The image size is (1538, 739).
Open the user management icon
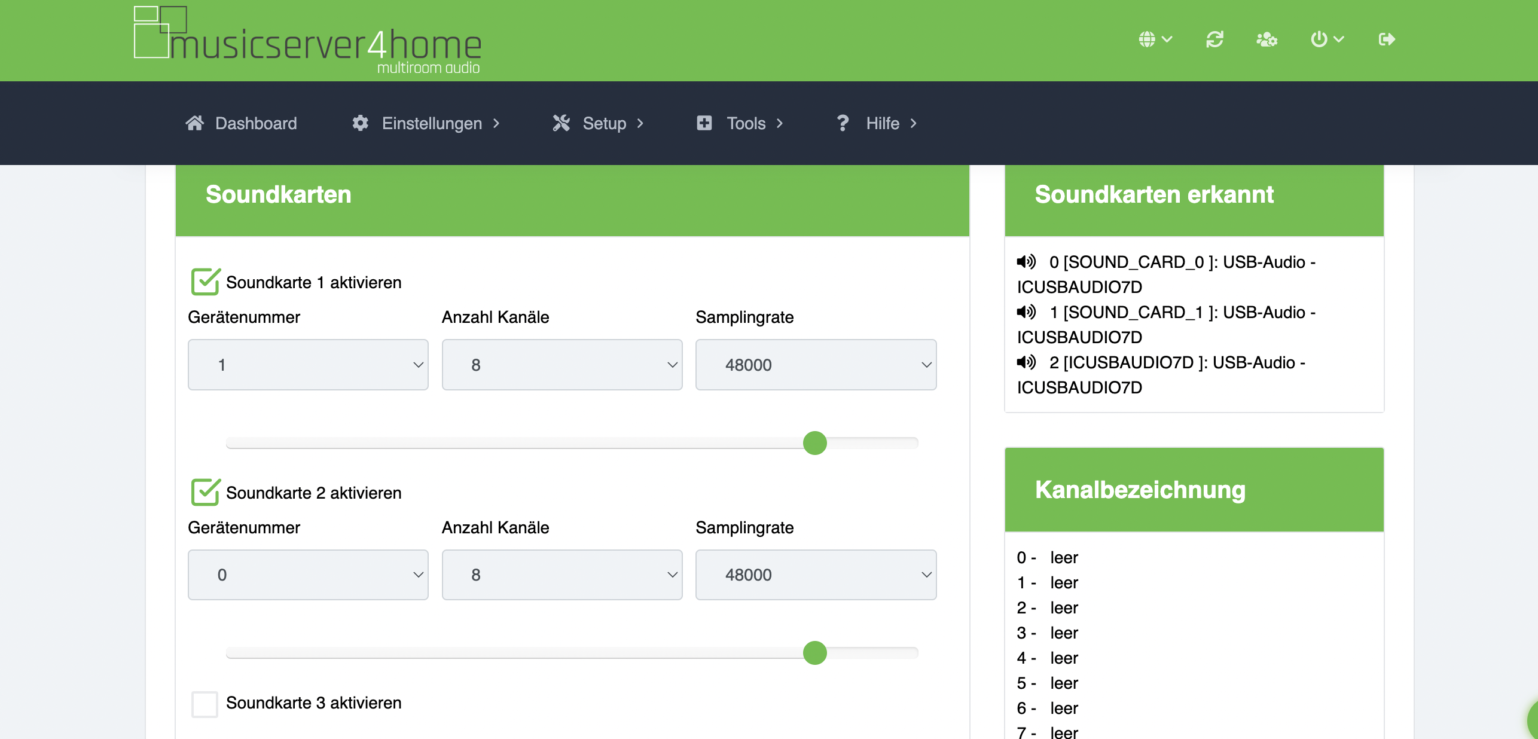point(1267,39)
